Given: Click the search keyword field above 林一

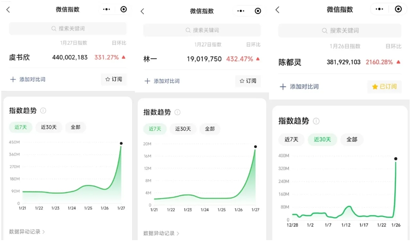Looking at the screenshot, I should click(x=202, y=30).
